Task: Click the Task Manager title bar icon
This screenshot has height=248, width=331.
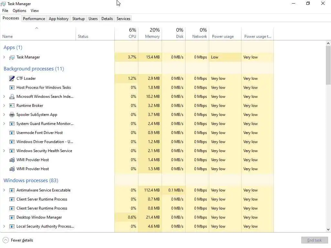Action: [3, 4]
